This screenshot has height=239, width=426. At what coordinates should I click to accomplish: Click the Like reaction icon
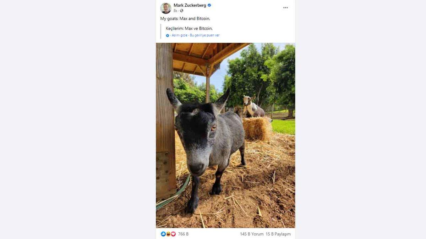[163, 234]
